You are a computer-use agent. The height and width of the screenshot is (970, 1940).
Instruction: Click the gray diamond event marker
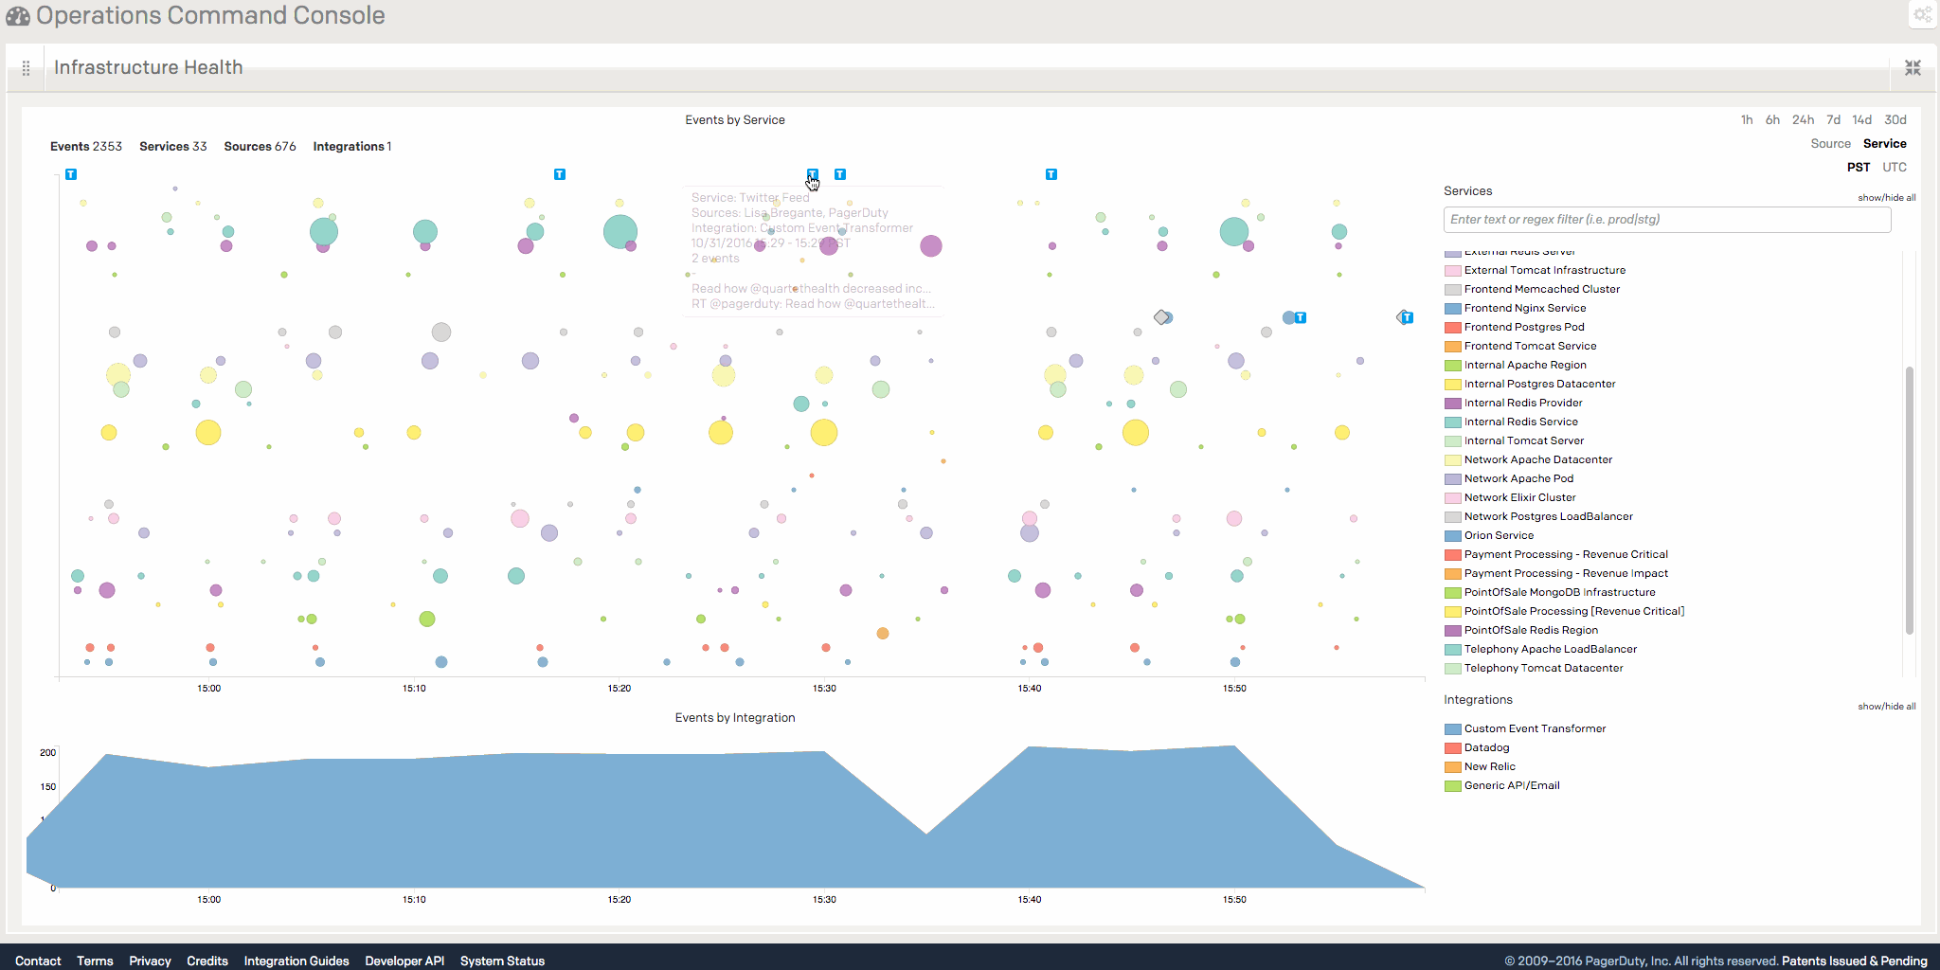tap(1160, 317)
